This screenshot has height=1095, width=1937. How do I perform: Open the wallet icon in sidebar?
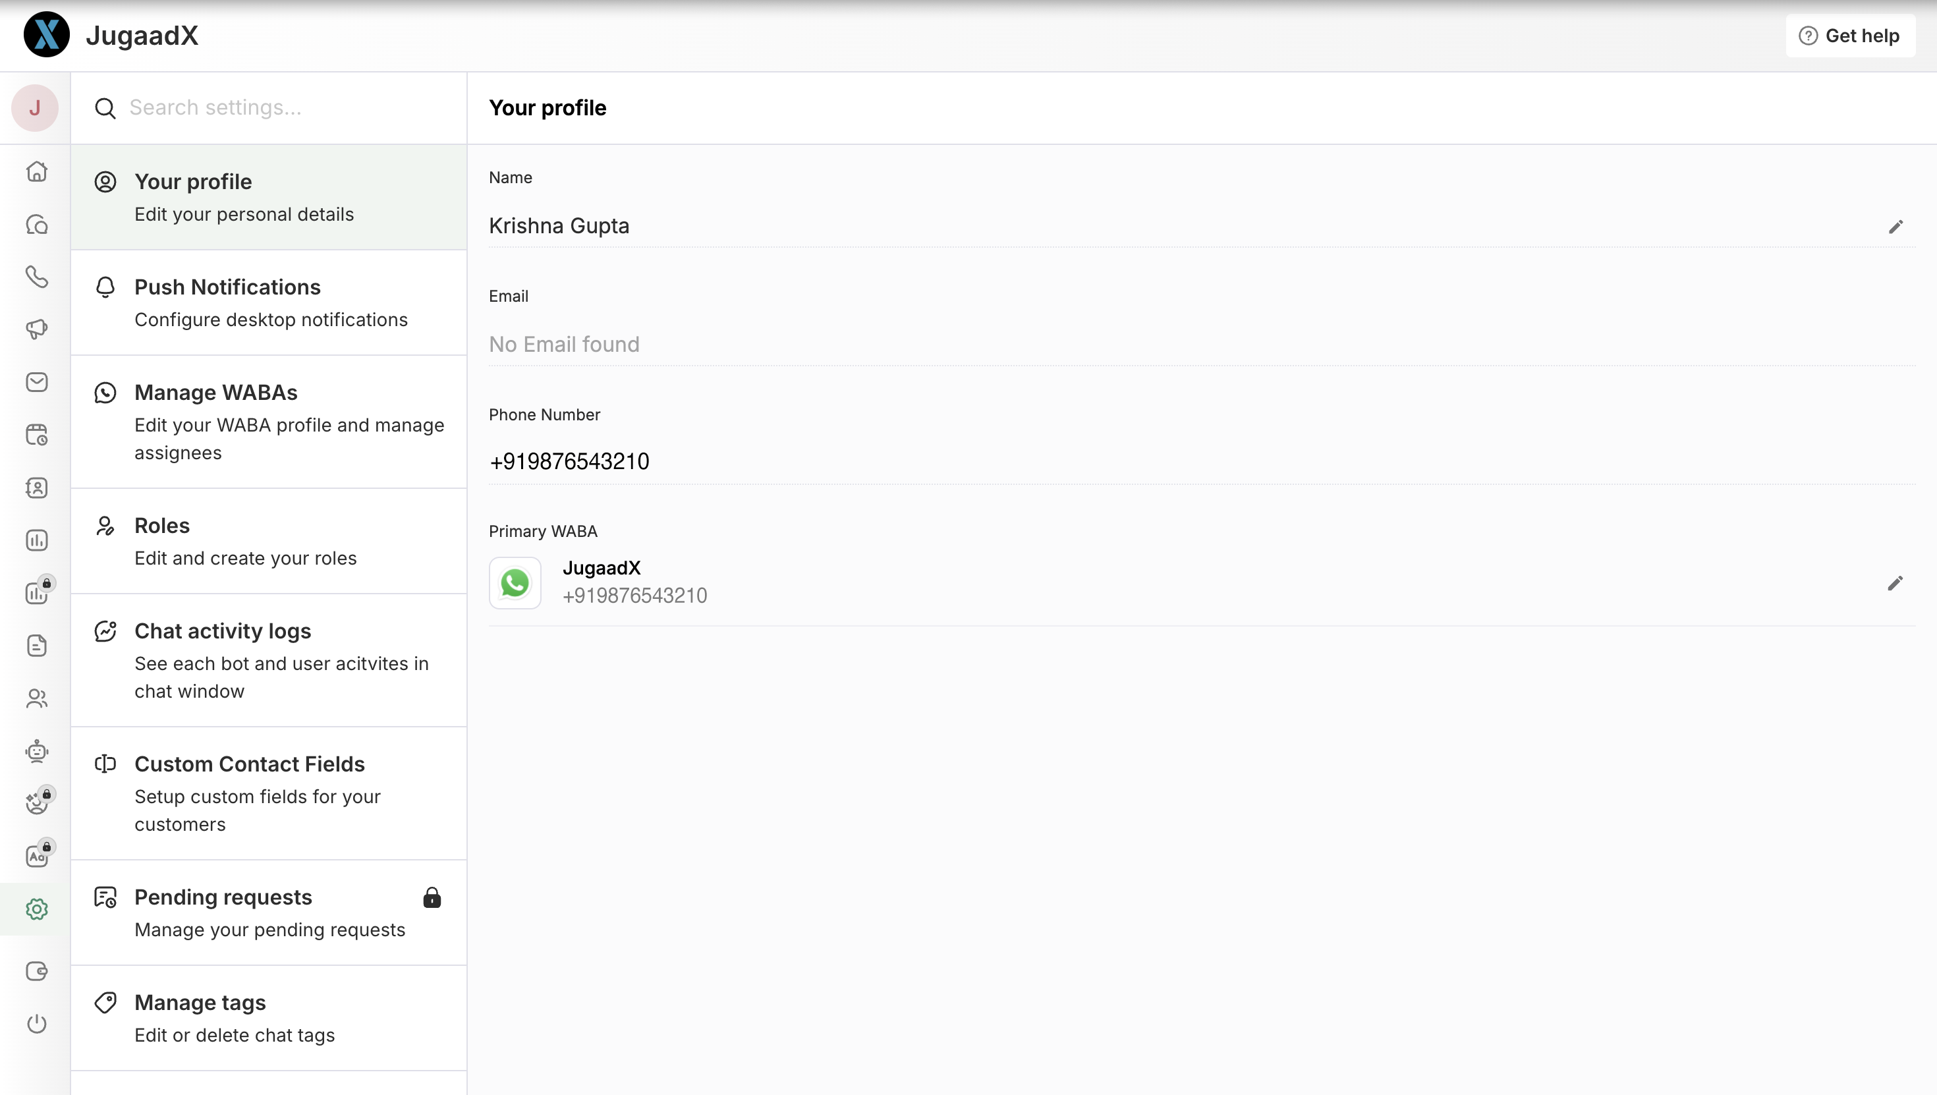36,971
